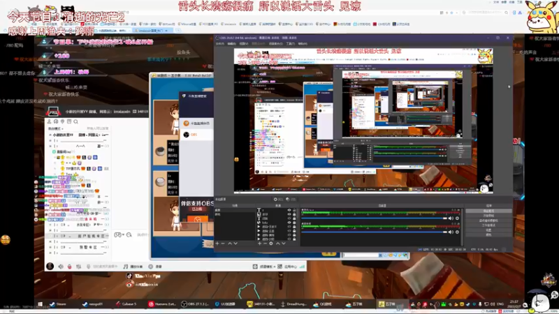Move the selected source up
The width and height of the screenshot is (559, 314).
[278, 244]
